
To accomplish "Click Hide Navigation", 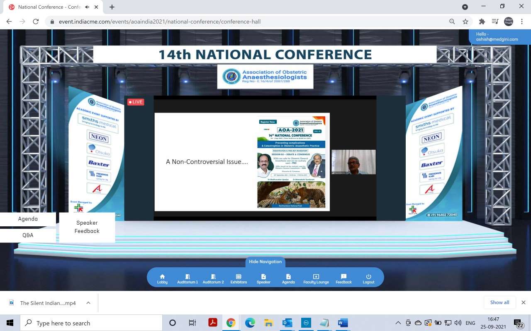I will click(265, 262).
